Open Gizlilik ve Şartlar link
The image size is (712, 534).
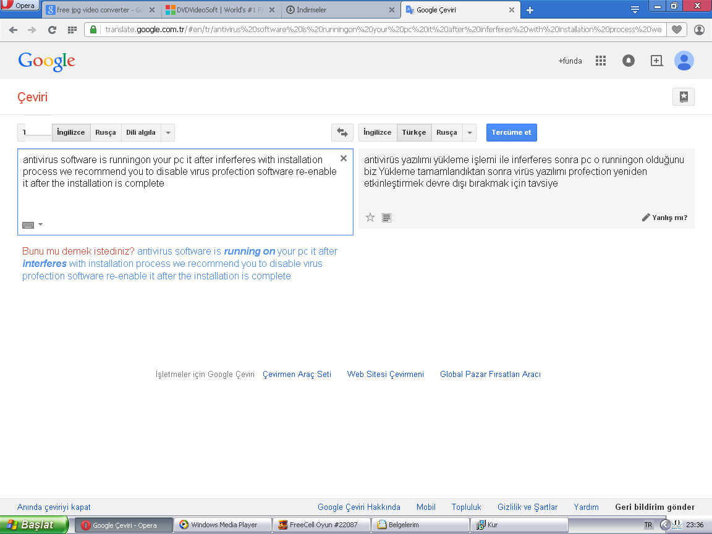click(x=527, y=507)
